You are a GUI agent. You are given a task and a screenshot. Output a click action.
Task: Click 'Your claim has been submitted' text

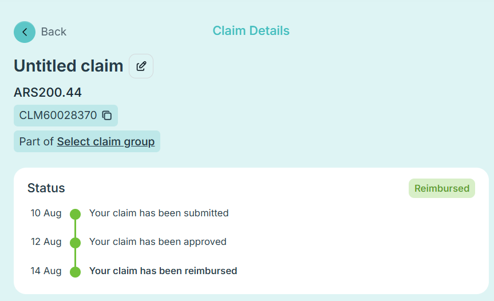tap(159, 213)
